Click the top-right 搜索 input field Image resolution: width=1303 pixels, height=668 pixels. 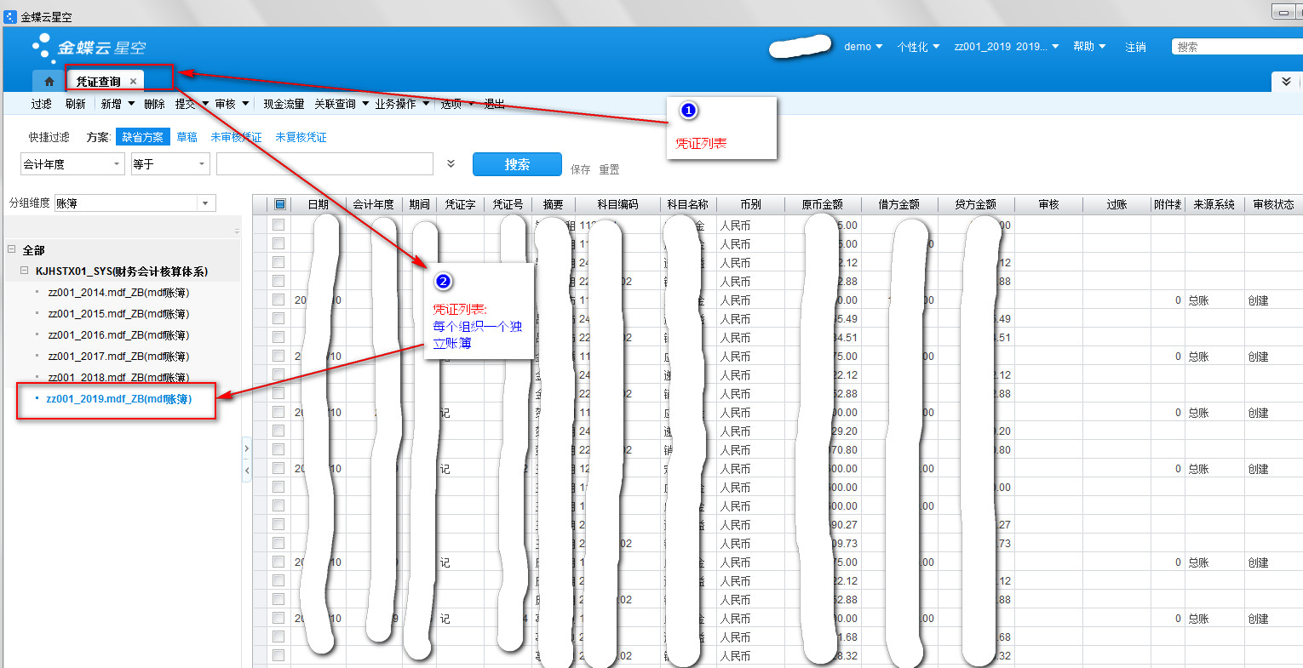(1235, 47)
